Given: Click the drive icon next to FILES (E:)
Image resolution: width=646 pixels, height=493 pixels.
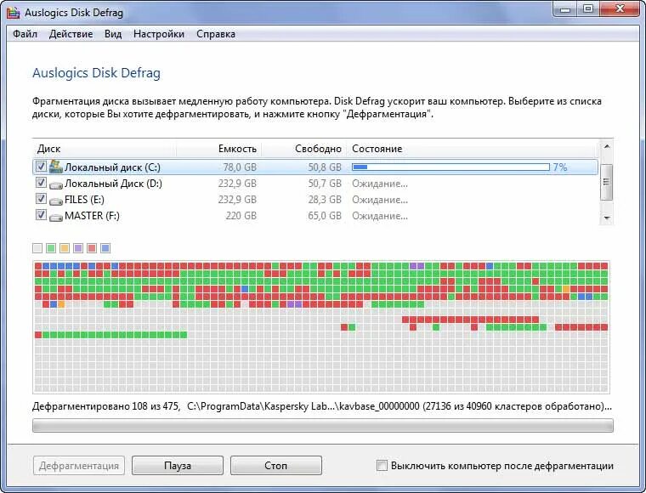Looking at the screenshot, I should click(x=55, y=201).
